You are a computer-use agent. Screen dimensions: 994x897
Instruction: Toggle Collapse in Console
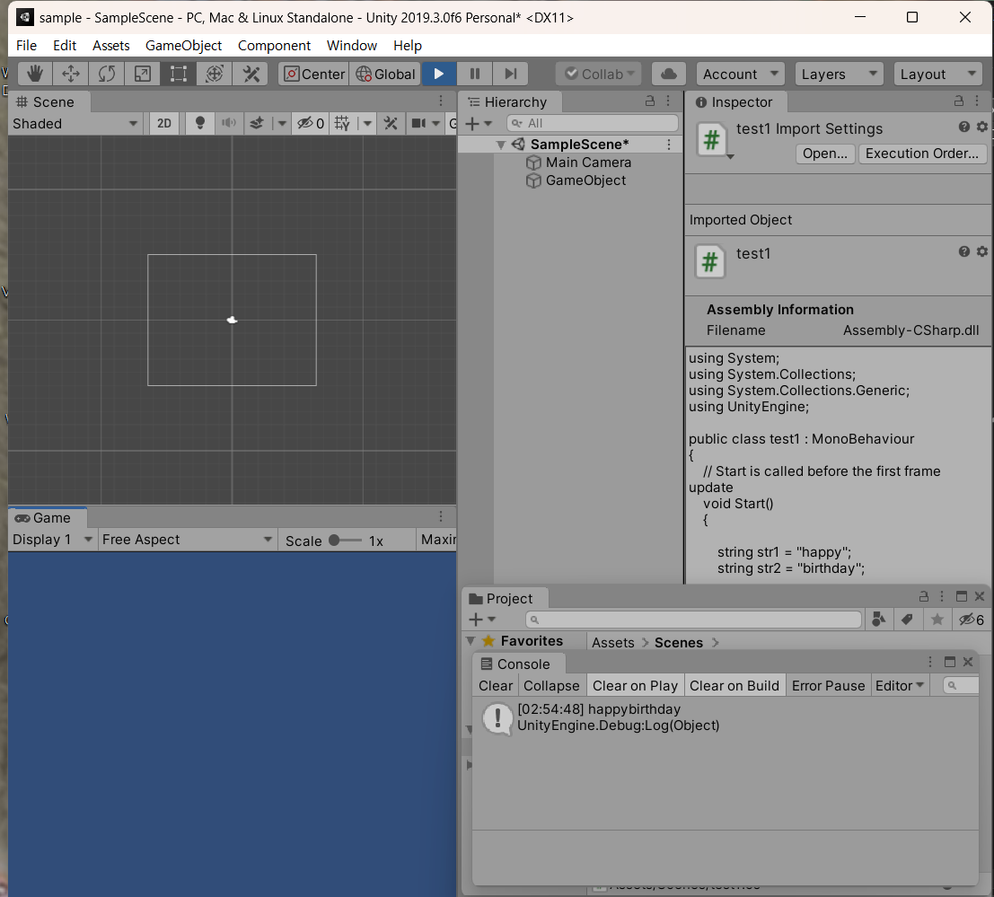[x=551, y=685]
